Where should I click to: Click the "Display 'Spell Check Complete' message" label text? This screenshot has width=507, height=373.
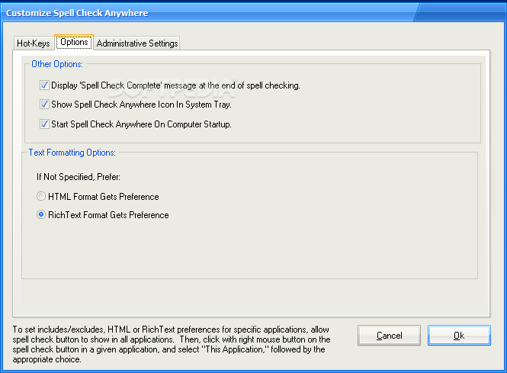pyautogui.click(x=175, y=85)
